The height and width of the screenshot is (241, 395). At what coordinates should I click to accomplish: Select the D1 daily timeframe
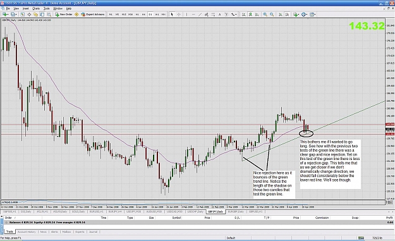pos(150,15)
